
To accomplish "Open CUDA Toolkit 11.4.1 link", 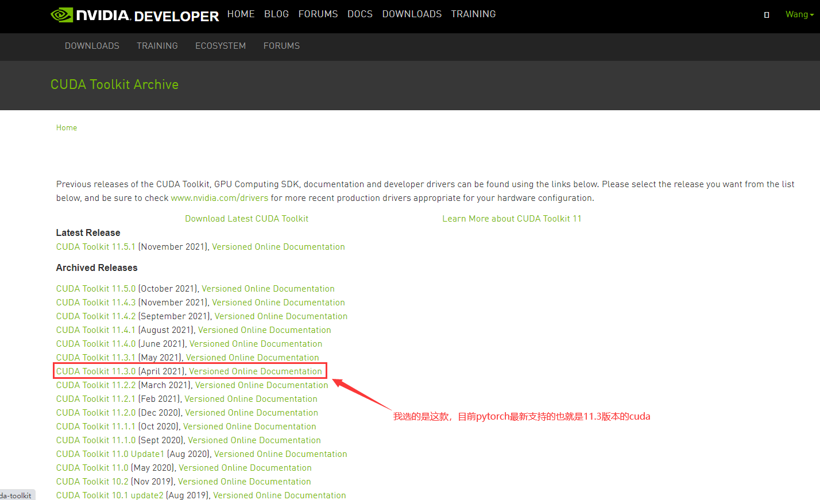I will (x=96, y=330).
